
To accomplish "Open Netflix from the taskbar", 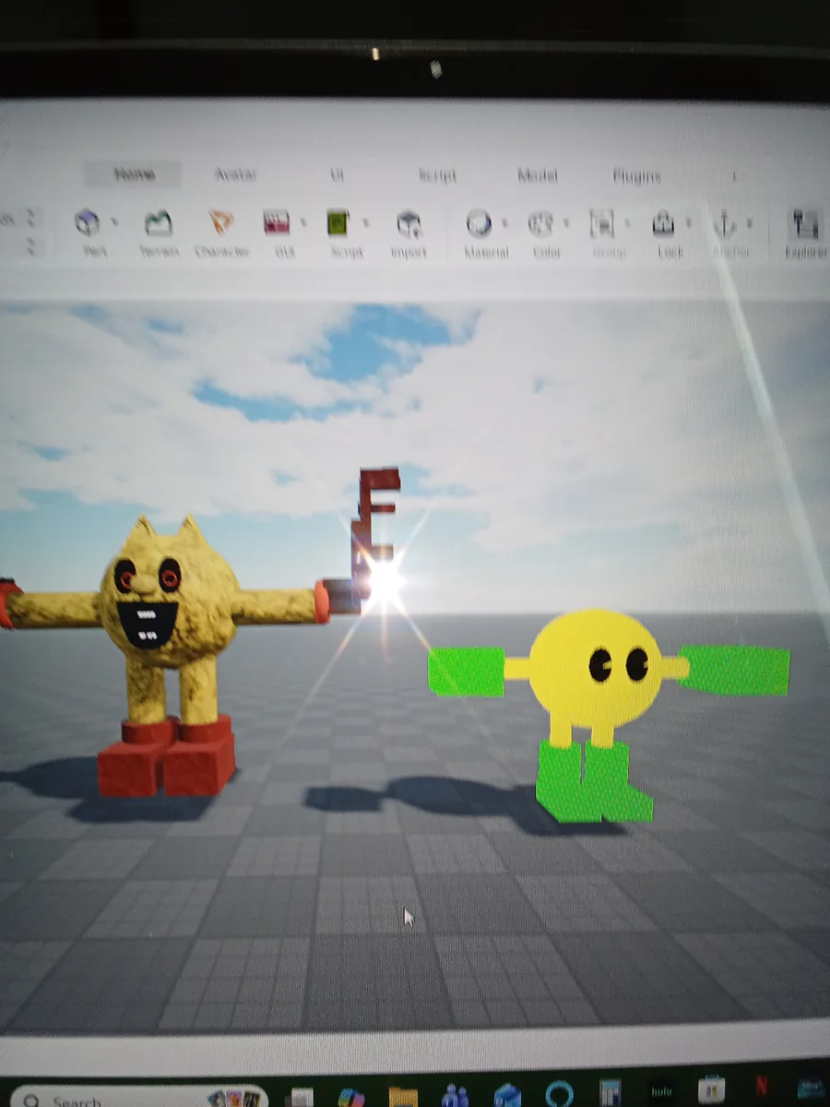I will [x=762, y=1086].
